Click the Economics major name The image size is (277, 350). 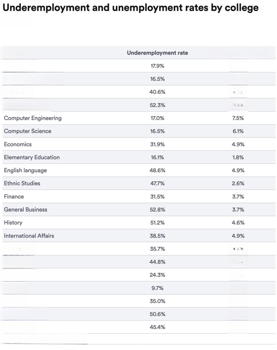pyautogui.click(x=18, y=144)
